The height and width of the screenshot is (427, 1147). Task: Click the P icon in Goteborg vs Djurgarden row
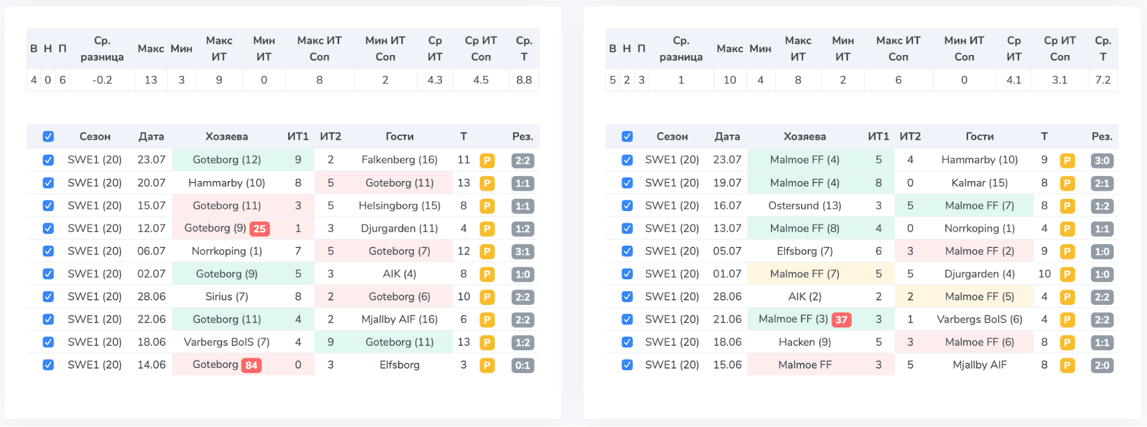click(x=487, y=229)
